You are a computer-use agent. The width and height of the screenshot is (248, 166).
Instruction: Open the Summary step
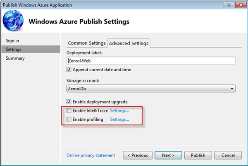(15, 58)
